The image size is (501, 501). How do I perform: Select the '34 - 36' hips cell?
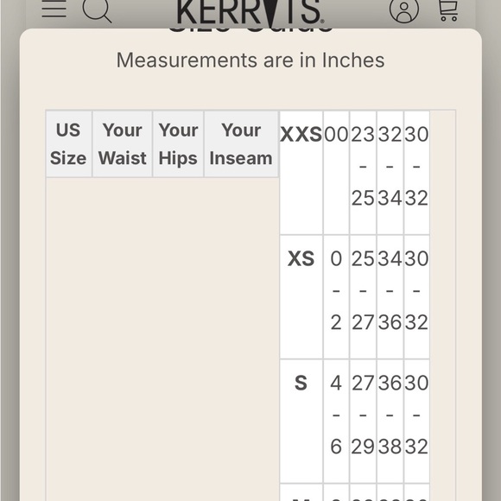[x=390, y=297]
